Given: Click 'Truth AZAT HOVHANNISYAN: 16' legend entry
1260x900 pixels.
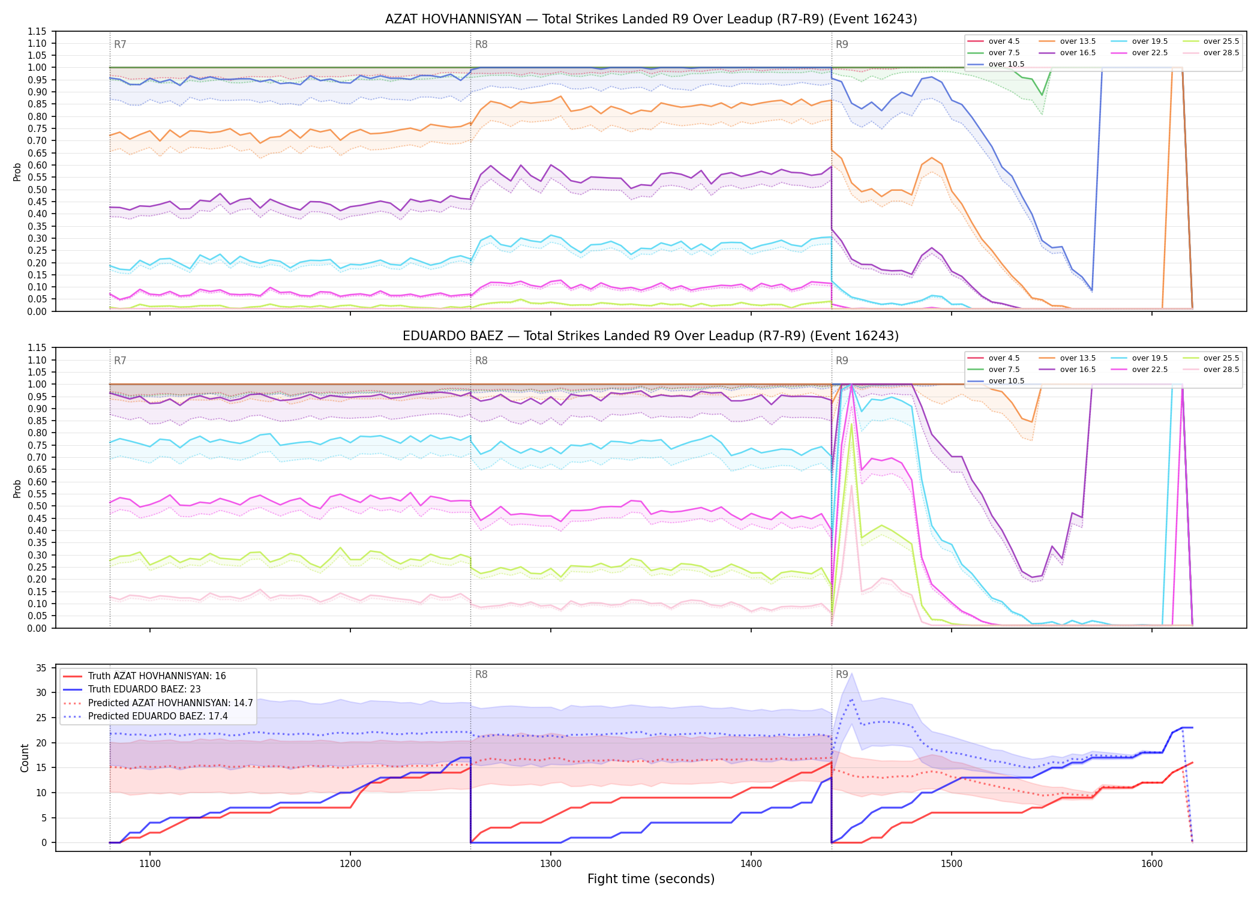Looking at the screenshot, I should (x=145, y=676).
